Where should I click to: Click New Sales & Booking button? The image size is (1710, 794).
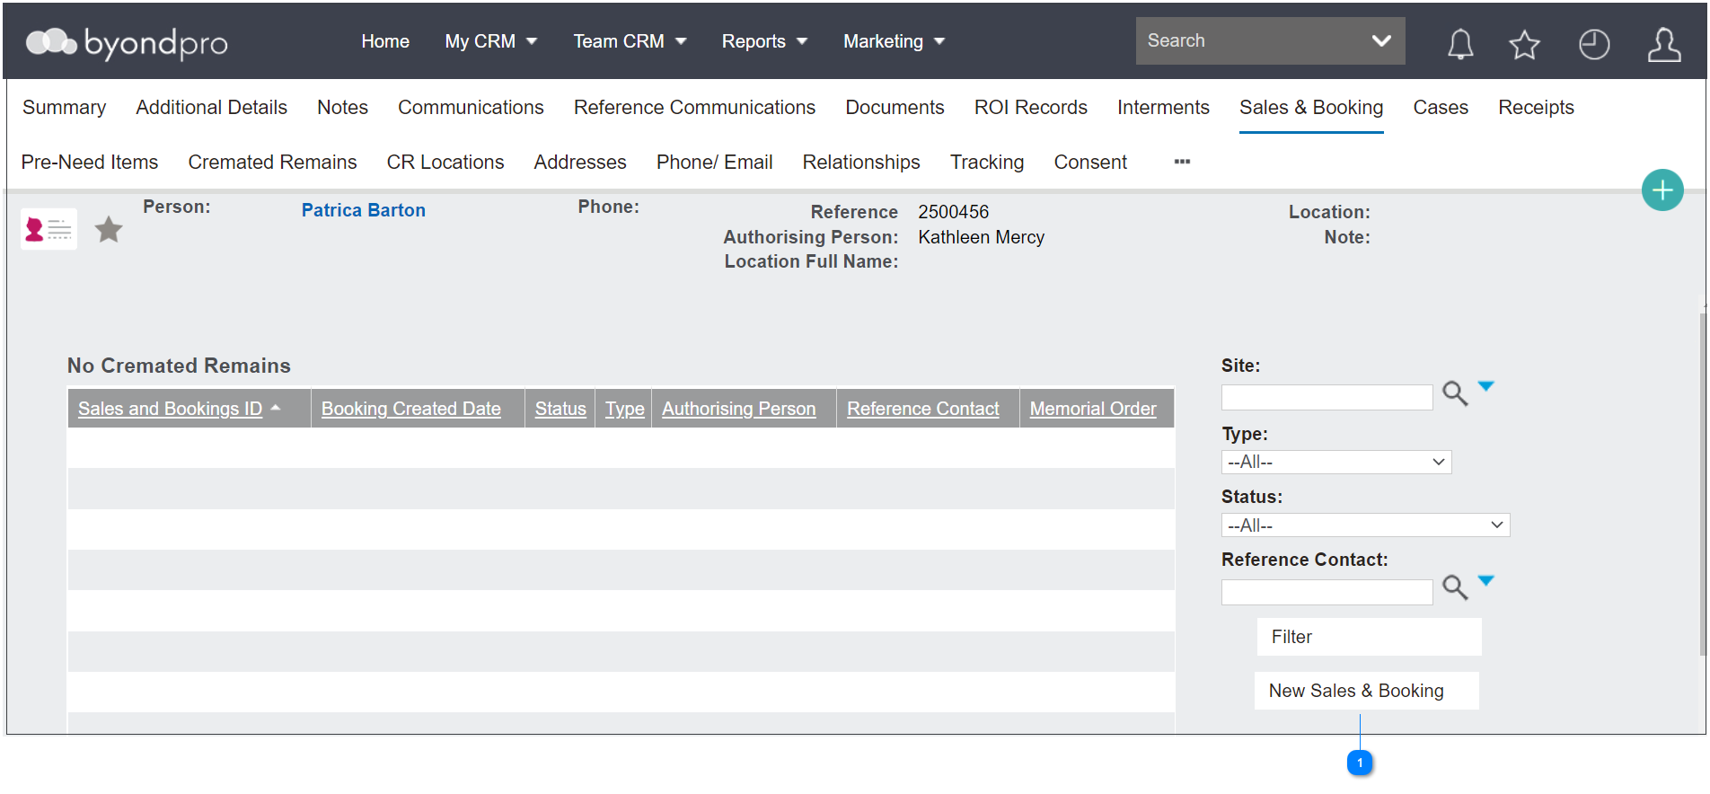(x=1366, y=691)
